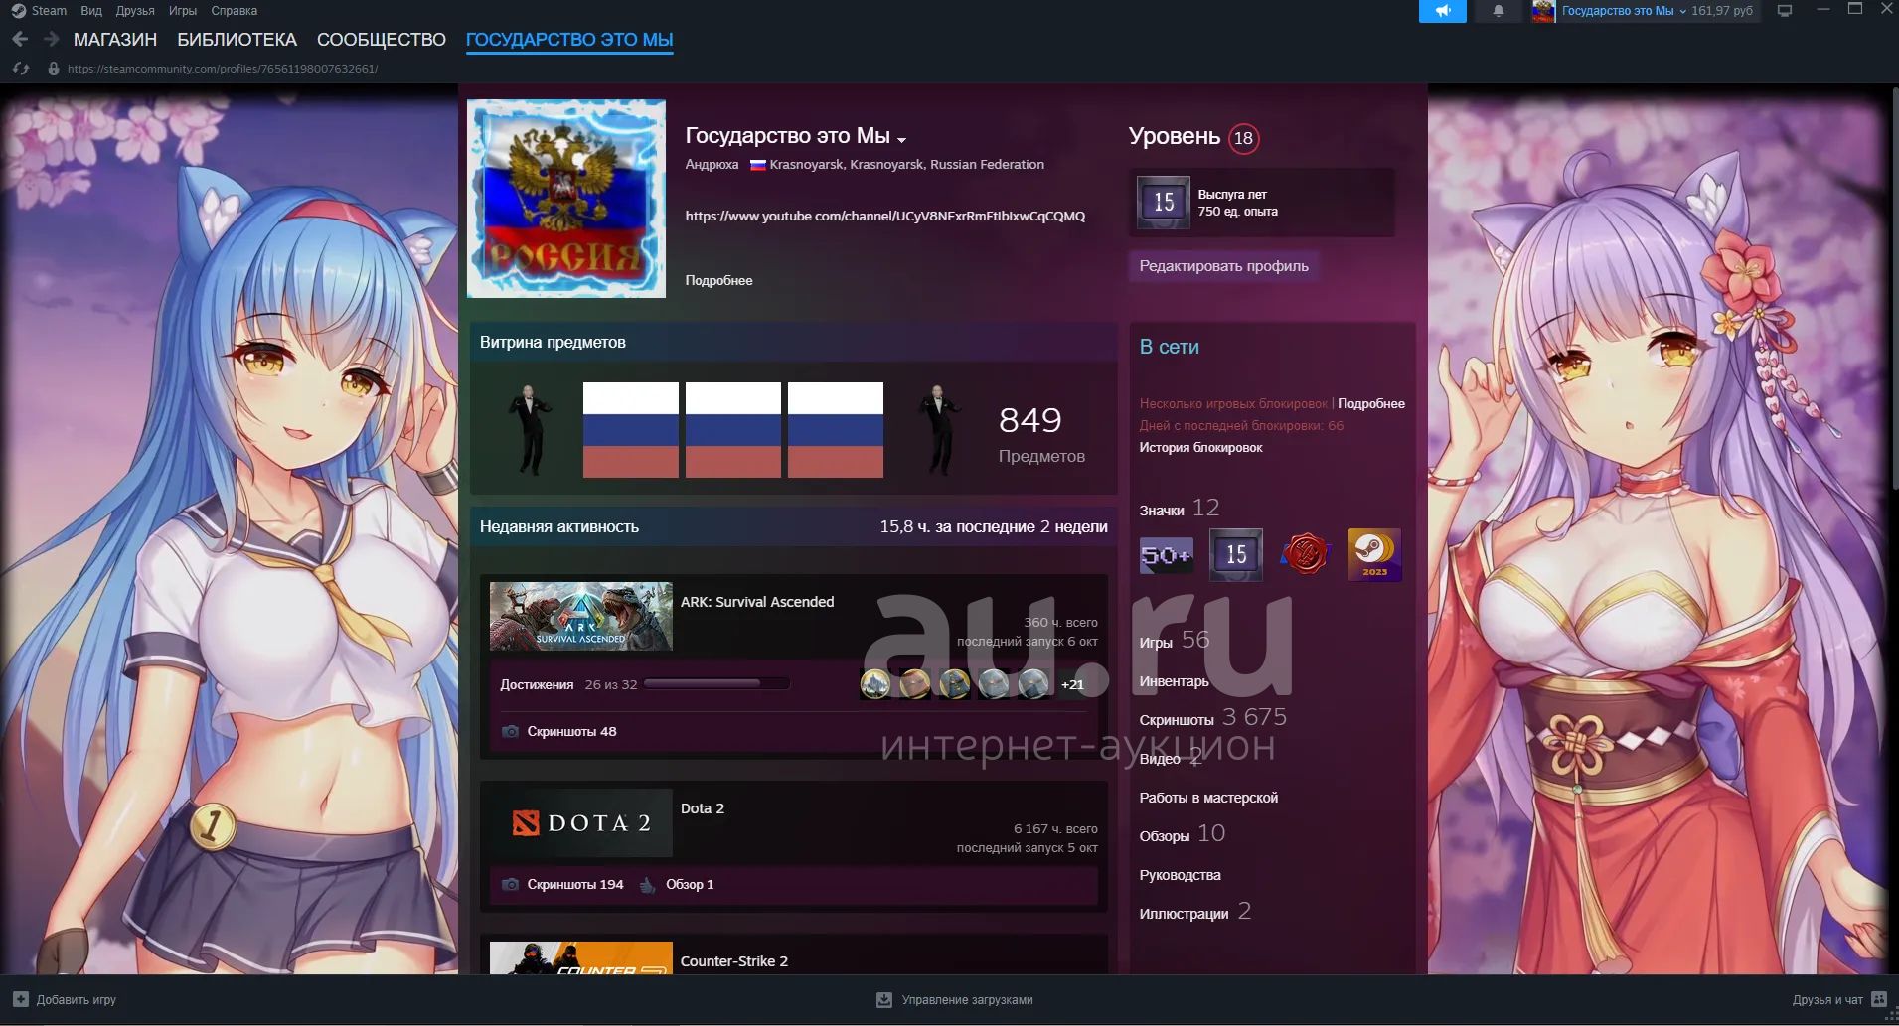Click the left dancing man showcase item
The width and height of the screenshot is (1899, 1026).
pyautogui.click(x=529, y=430)
